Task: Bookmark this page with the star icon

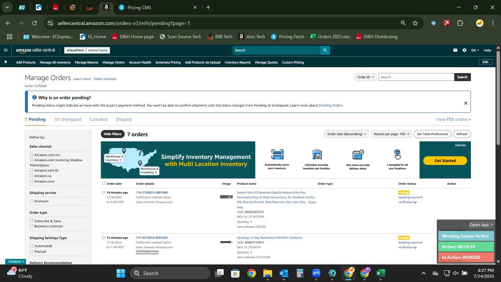Action: [x=415, y=23]
